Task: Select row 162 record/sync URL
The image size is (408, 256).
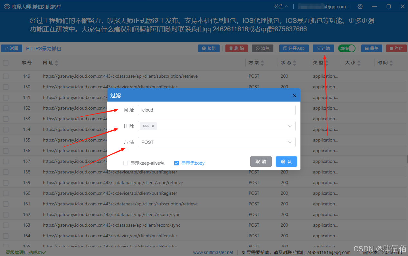Action: tap(111, 214)
